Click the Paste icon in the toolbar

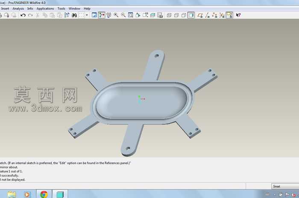point(52,15)
